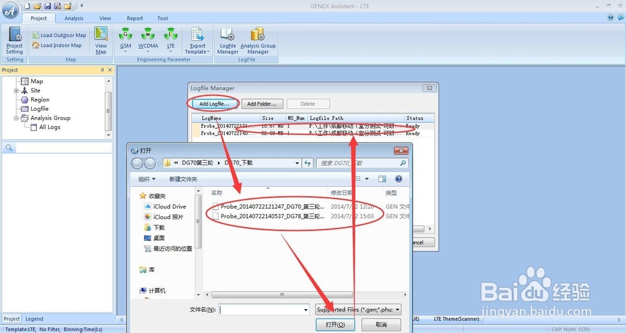Open the quick access toolbar customize arrow
The image size is (626, 333).
pyautogui.click(x=82, y=6)
